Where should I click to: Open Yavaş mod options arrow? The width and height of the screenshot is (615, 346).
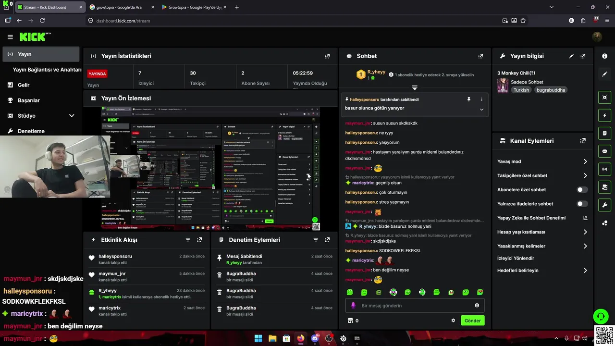click(x=585, y=161)
